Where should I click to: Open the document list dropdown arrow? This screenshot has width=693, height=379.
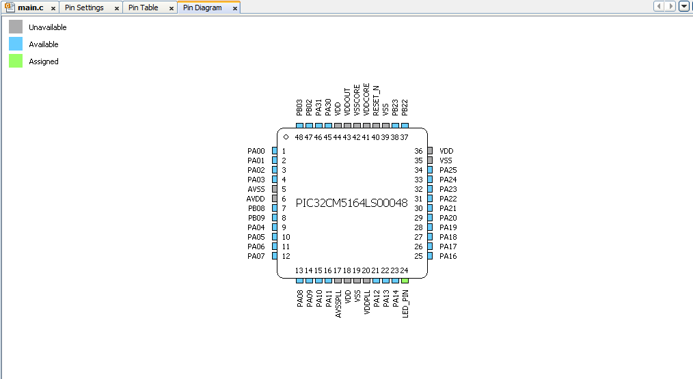tap(683, 6)
